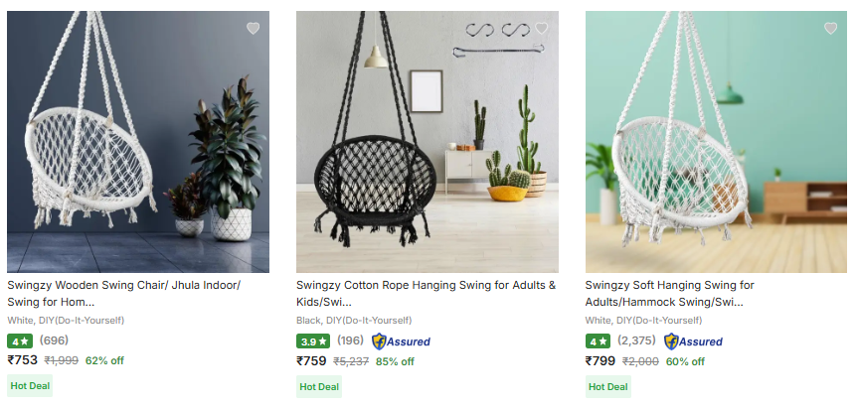Image resolution: width=856 pixels, height=407 pixels.
Task: Toggle wishlist heart on black cotton swing
Action: 541,29
